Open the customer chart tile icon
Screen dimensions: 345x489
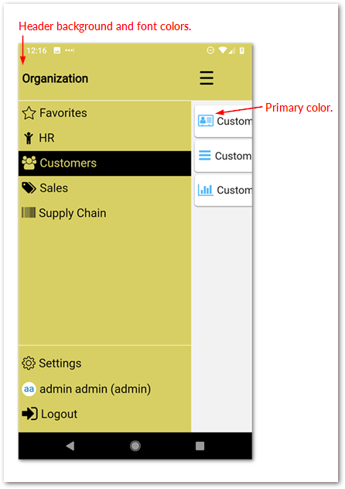click(206, 190)
